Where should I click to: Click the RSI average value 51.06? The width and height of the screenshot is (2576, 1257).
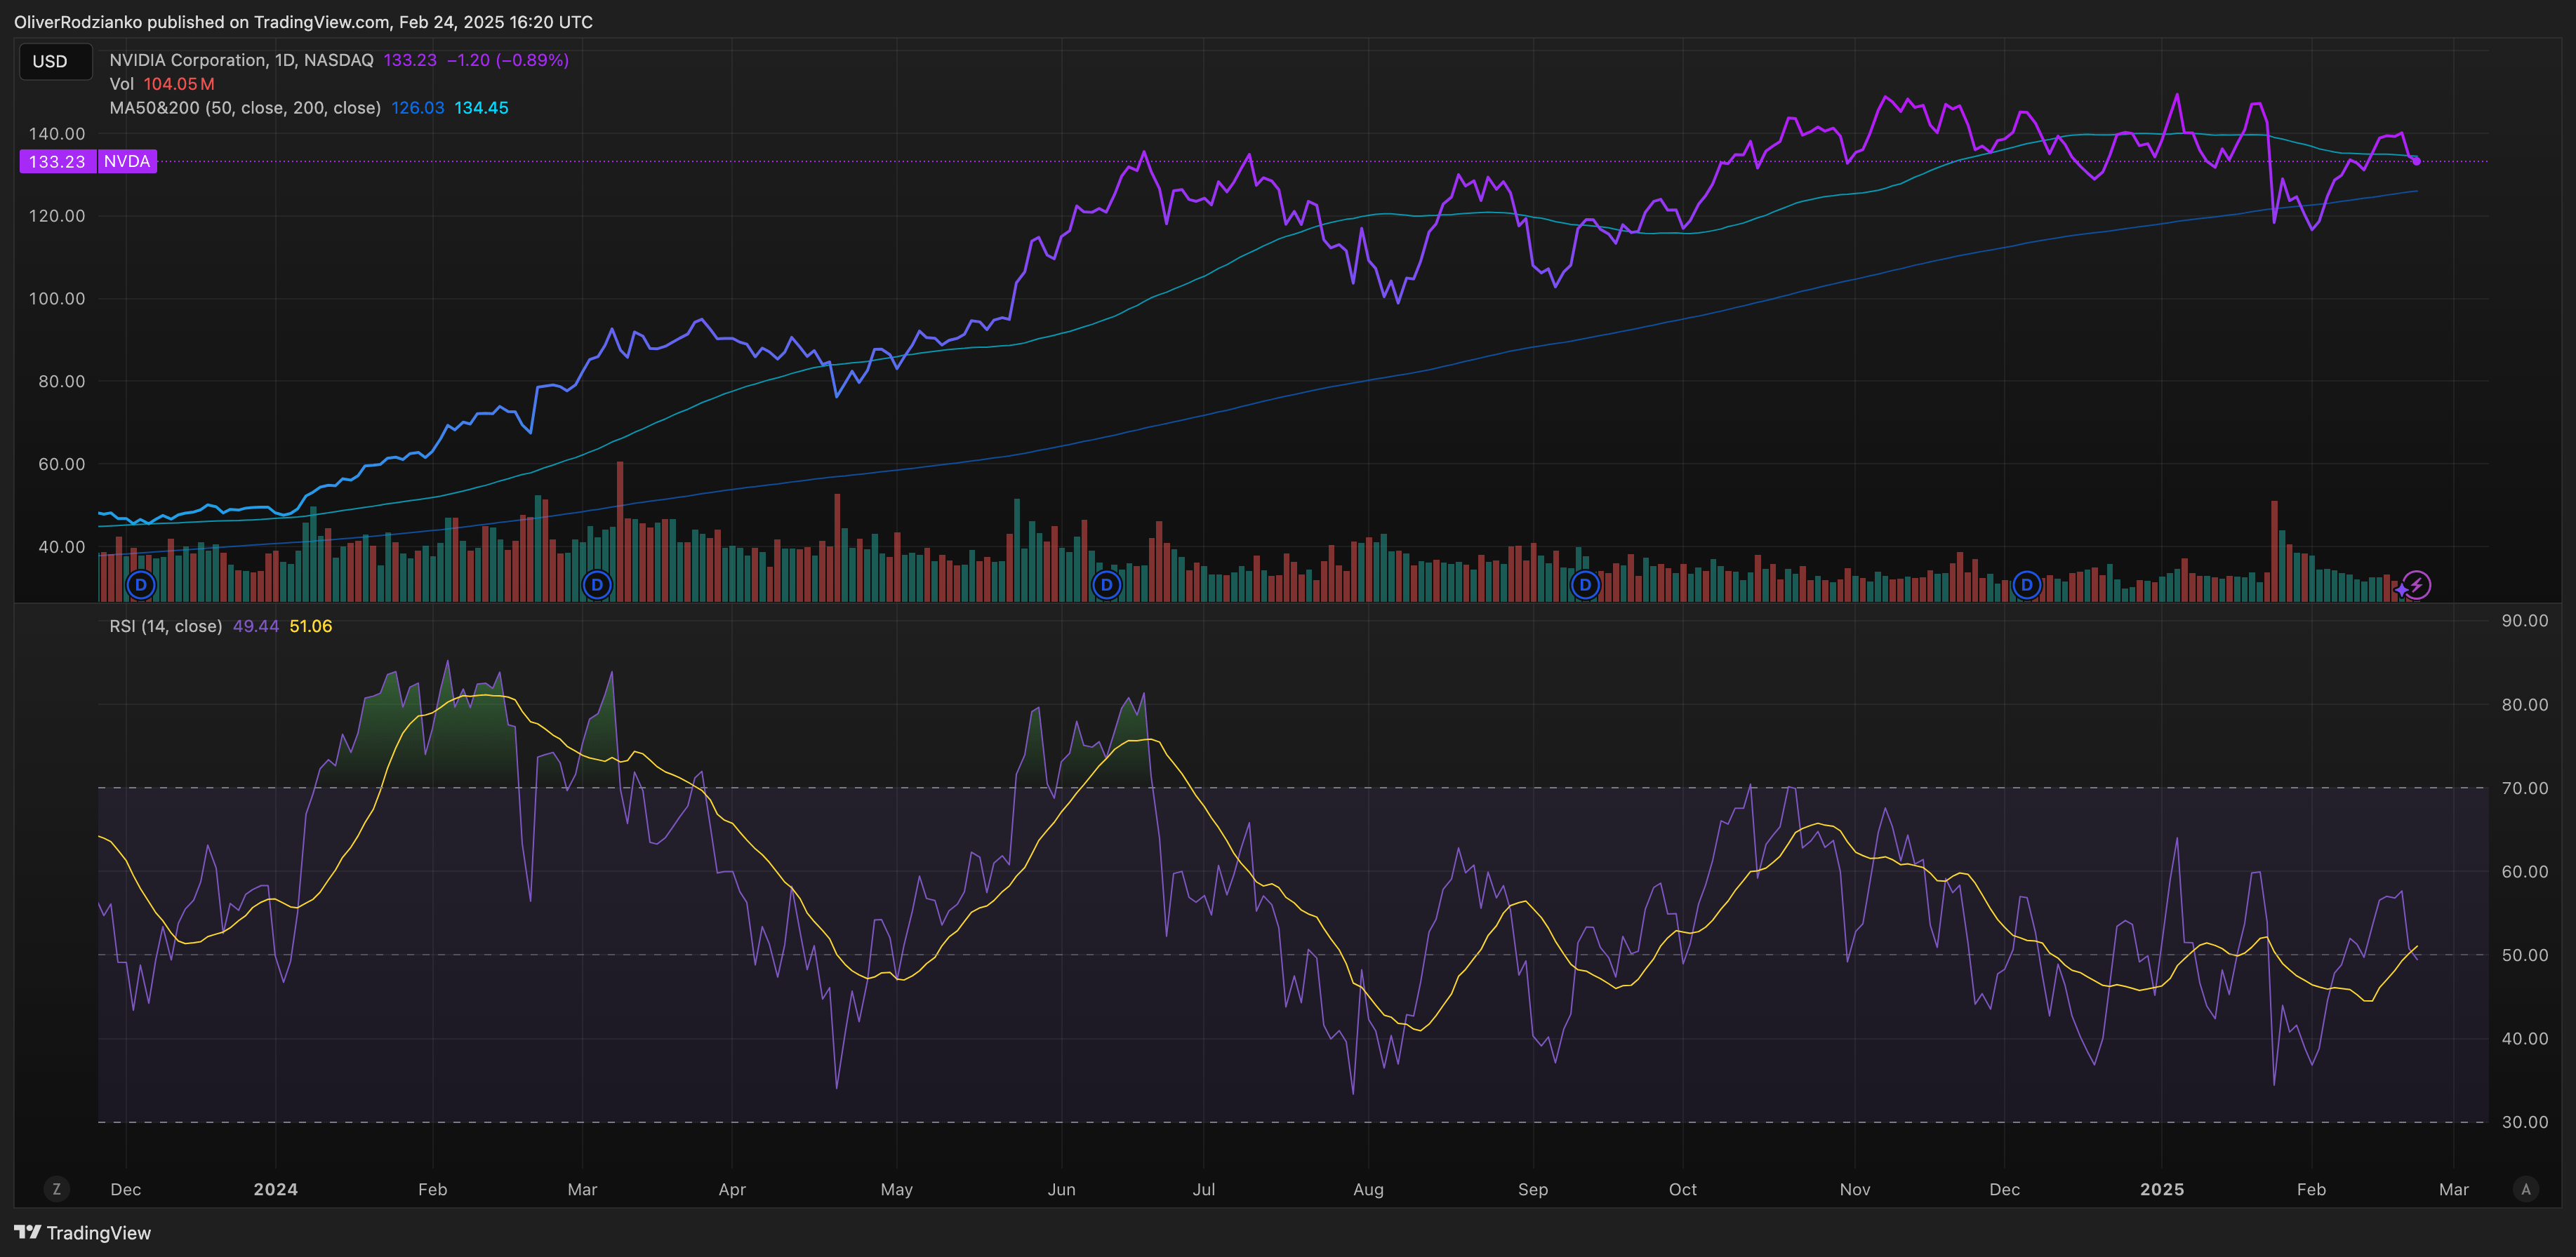(x=311, y=626)
